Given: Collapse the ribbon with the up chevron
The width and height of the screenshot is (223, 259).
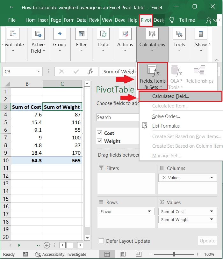Looking at the screenshot, I should click(217, 60).
